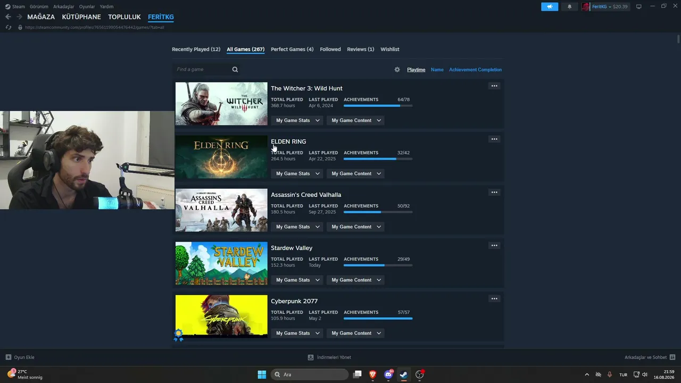Screen dimensions: 681x383
Task: Open the three-dot menu for Cyberpunk 2077
Action: (494, 299)
